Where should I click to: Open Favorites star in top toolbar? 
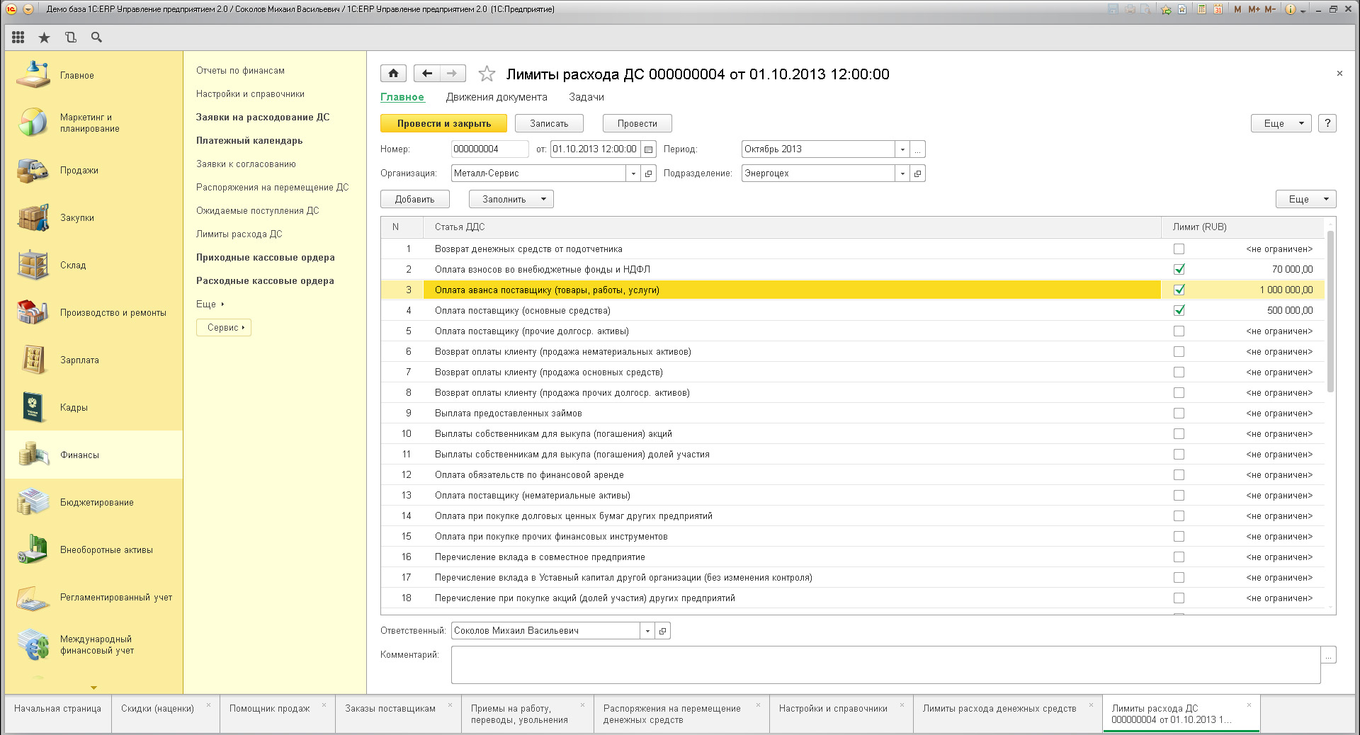click(x=44, y=38)
